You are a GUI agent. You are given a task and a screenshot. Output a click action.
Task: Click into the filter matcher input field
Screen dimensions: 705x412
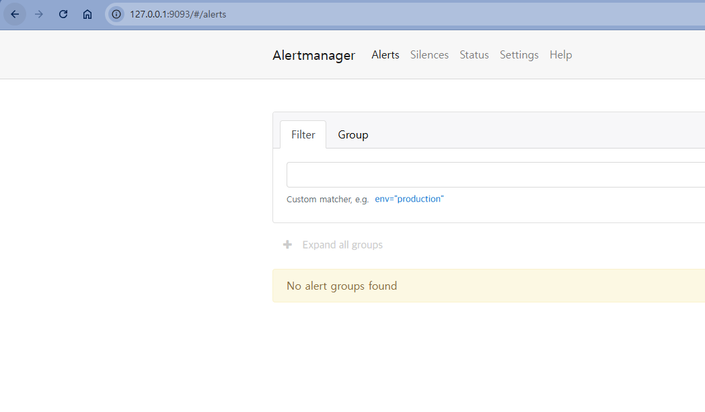[495, 175]
